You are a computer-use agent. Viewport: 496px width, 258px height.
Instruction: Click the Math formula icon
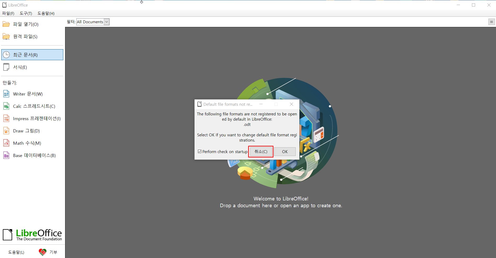(6, 143)
